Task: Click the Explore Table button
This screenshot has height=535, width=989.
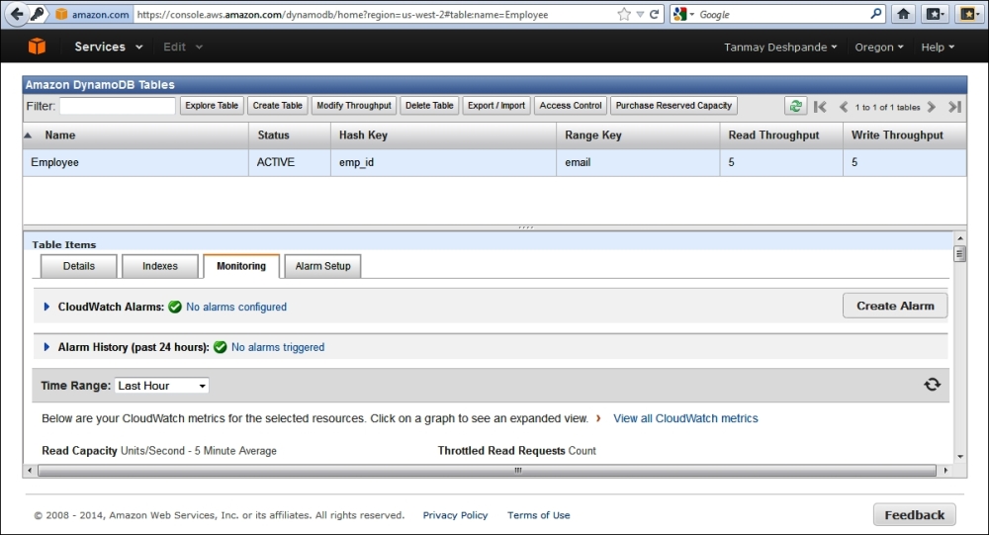Action: click(x=212, y=106)
